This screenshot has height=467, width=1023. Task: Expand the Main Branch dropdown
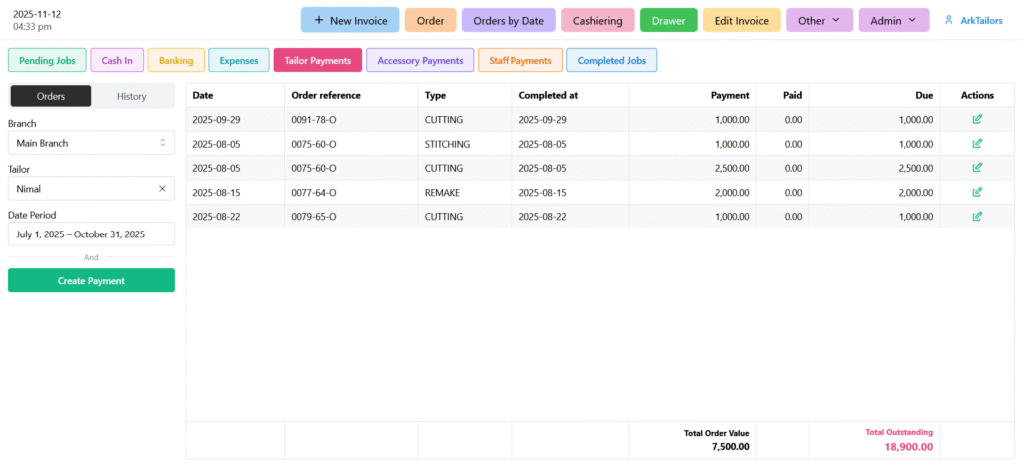[91, 143]
